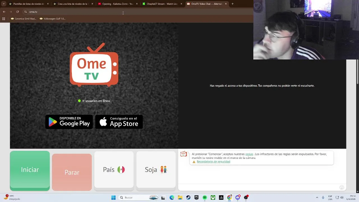Launch Microsoft Edge from taskbar
Screen dimensions: 359x202
(172, 198)
